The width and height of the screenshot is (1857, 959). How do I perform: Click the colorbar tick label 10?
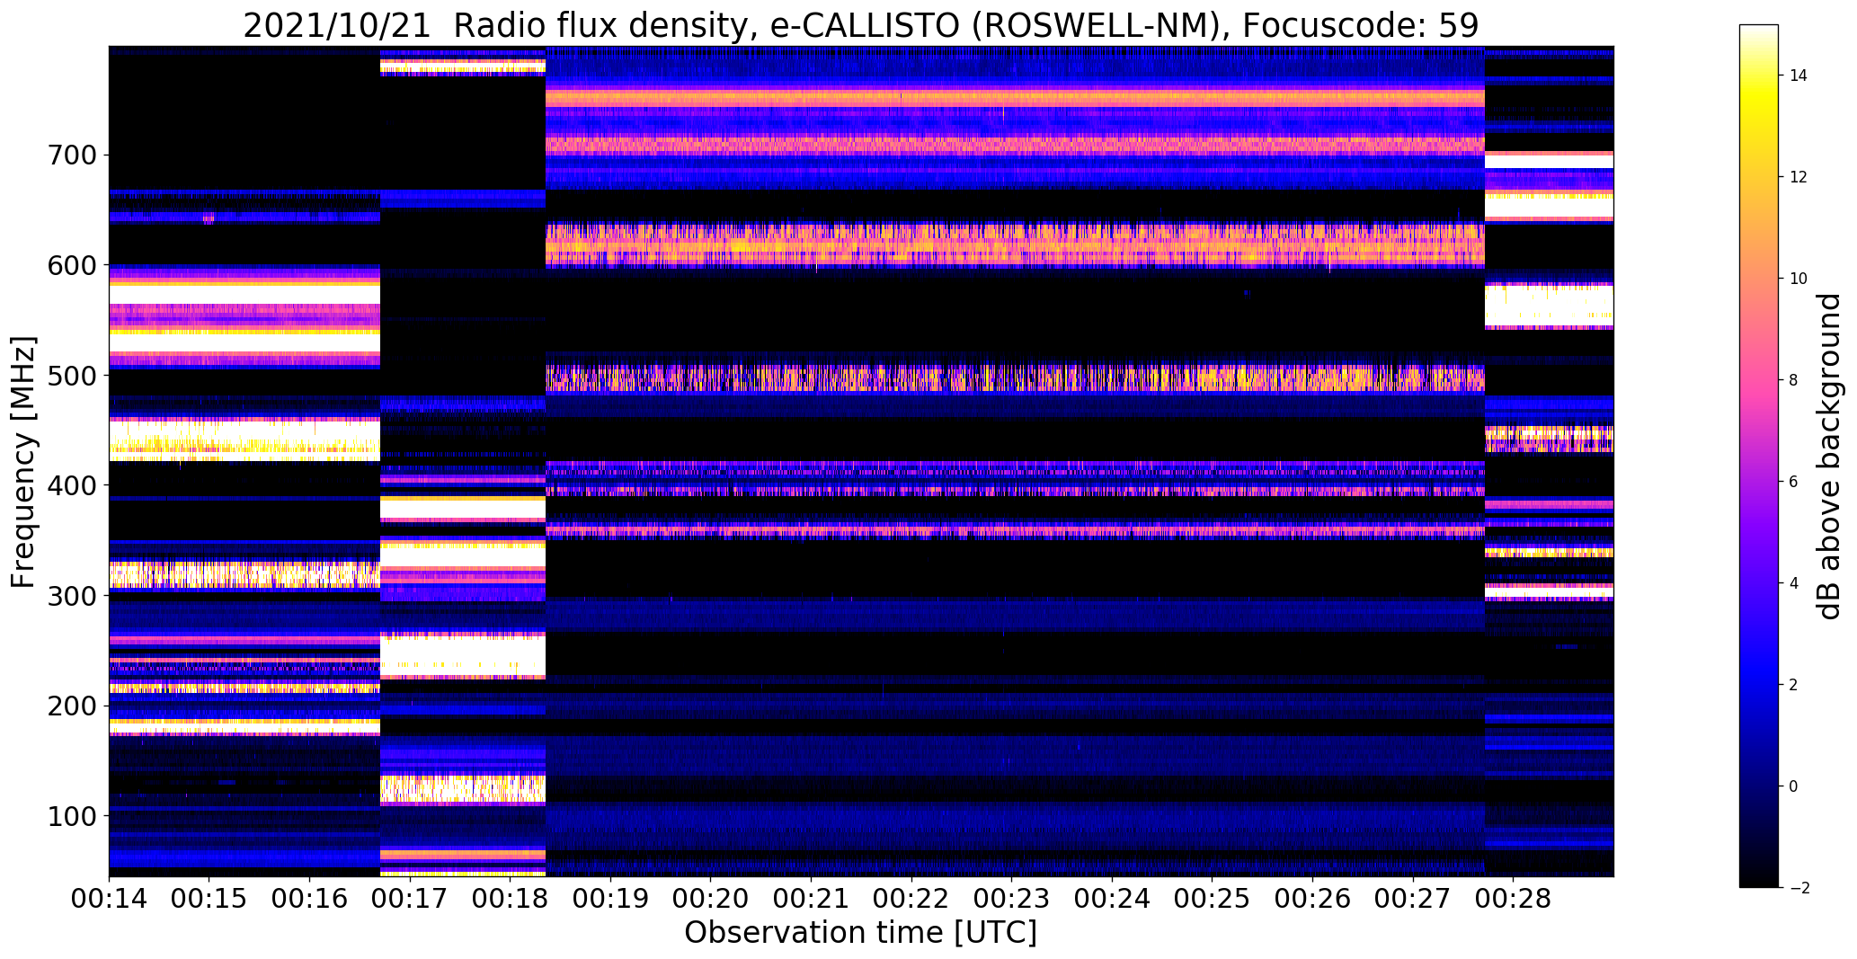[x=1799, y=279]
